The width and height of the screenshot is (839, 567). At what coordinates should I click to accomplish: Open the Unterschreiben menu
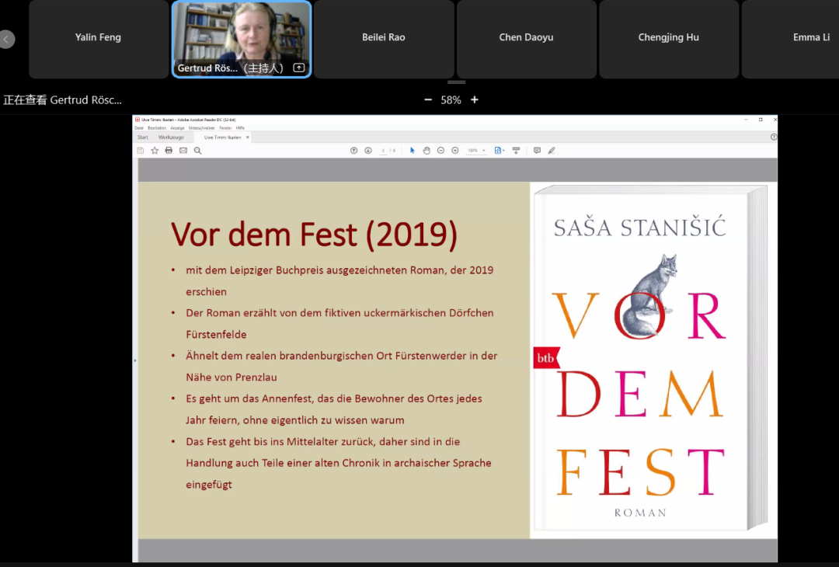[x=202, y=128]
